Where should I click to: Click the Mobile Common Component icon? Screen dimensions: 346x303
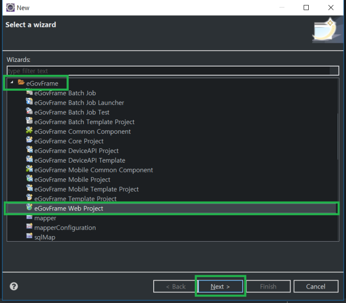point(29,169)
